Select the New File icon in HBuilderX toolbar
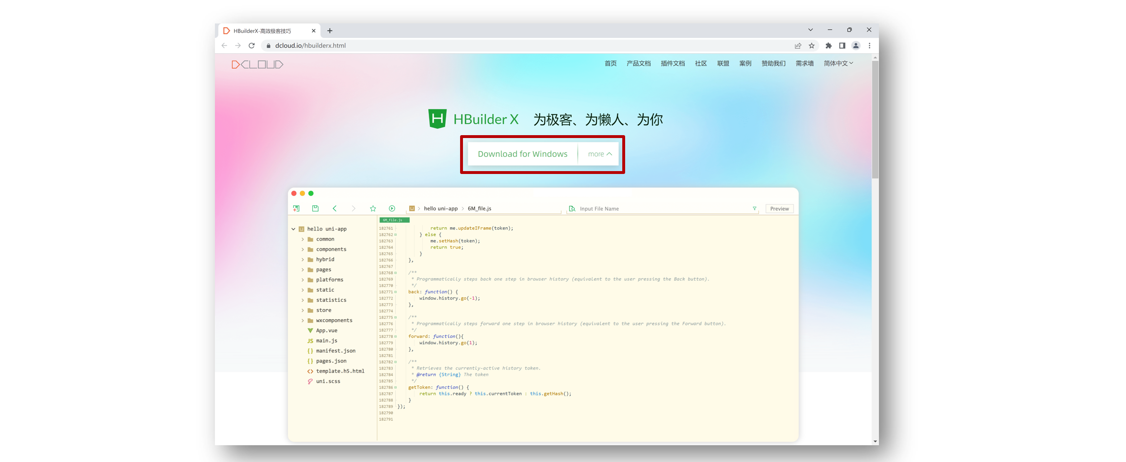 (296, 208)
